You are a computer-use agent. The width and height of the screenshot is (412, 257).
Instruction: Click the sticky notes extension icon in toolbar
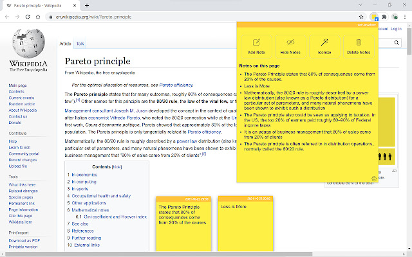pyautogui.click(x=375, y=17)
